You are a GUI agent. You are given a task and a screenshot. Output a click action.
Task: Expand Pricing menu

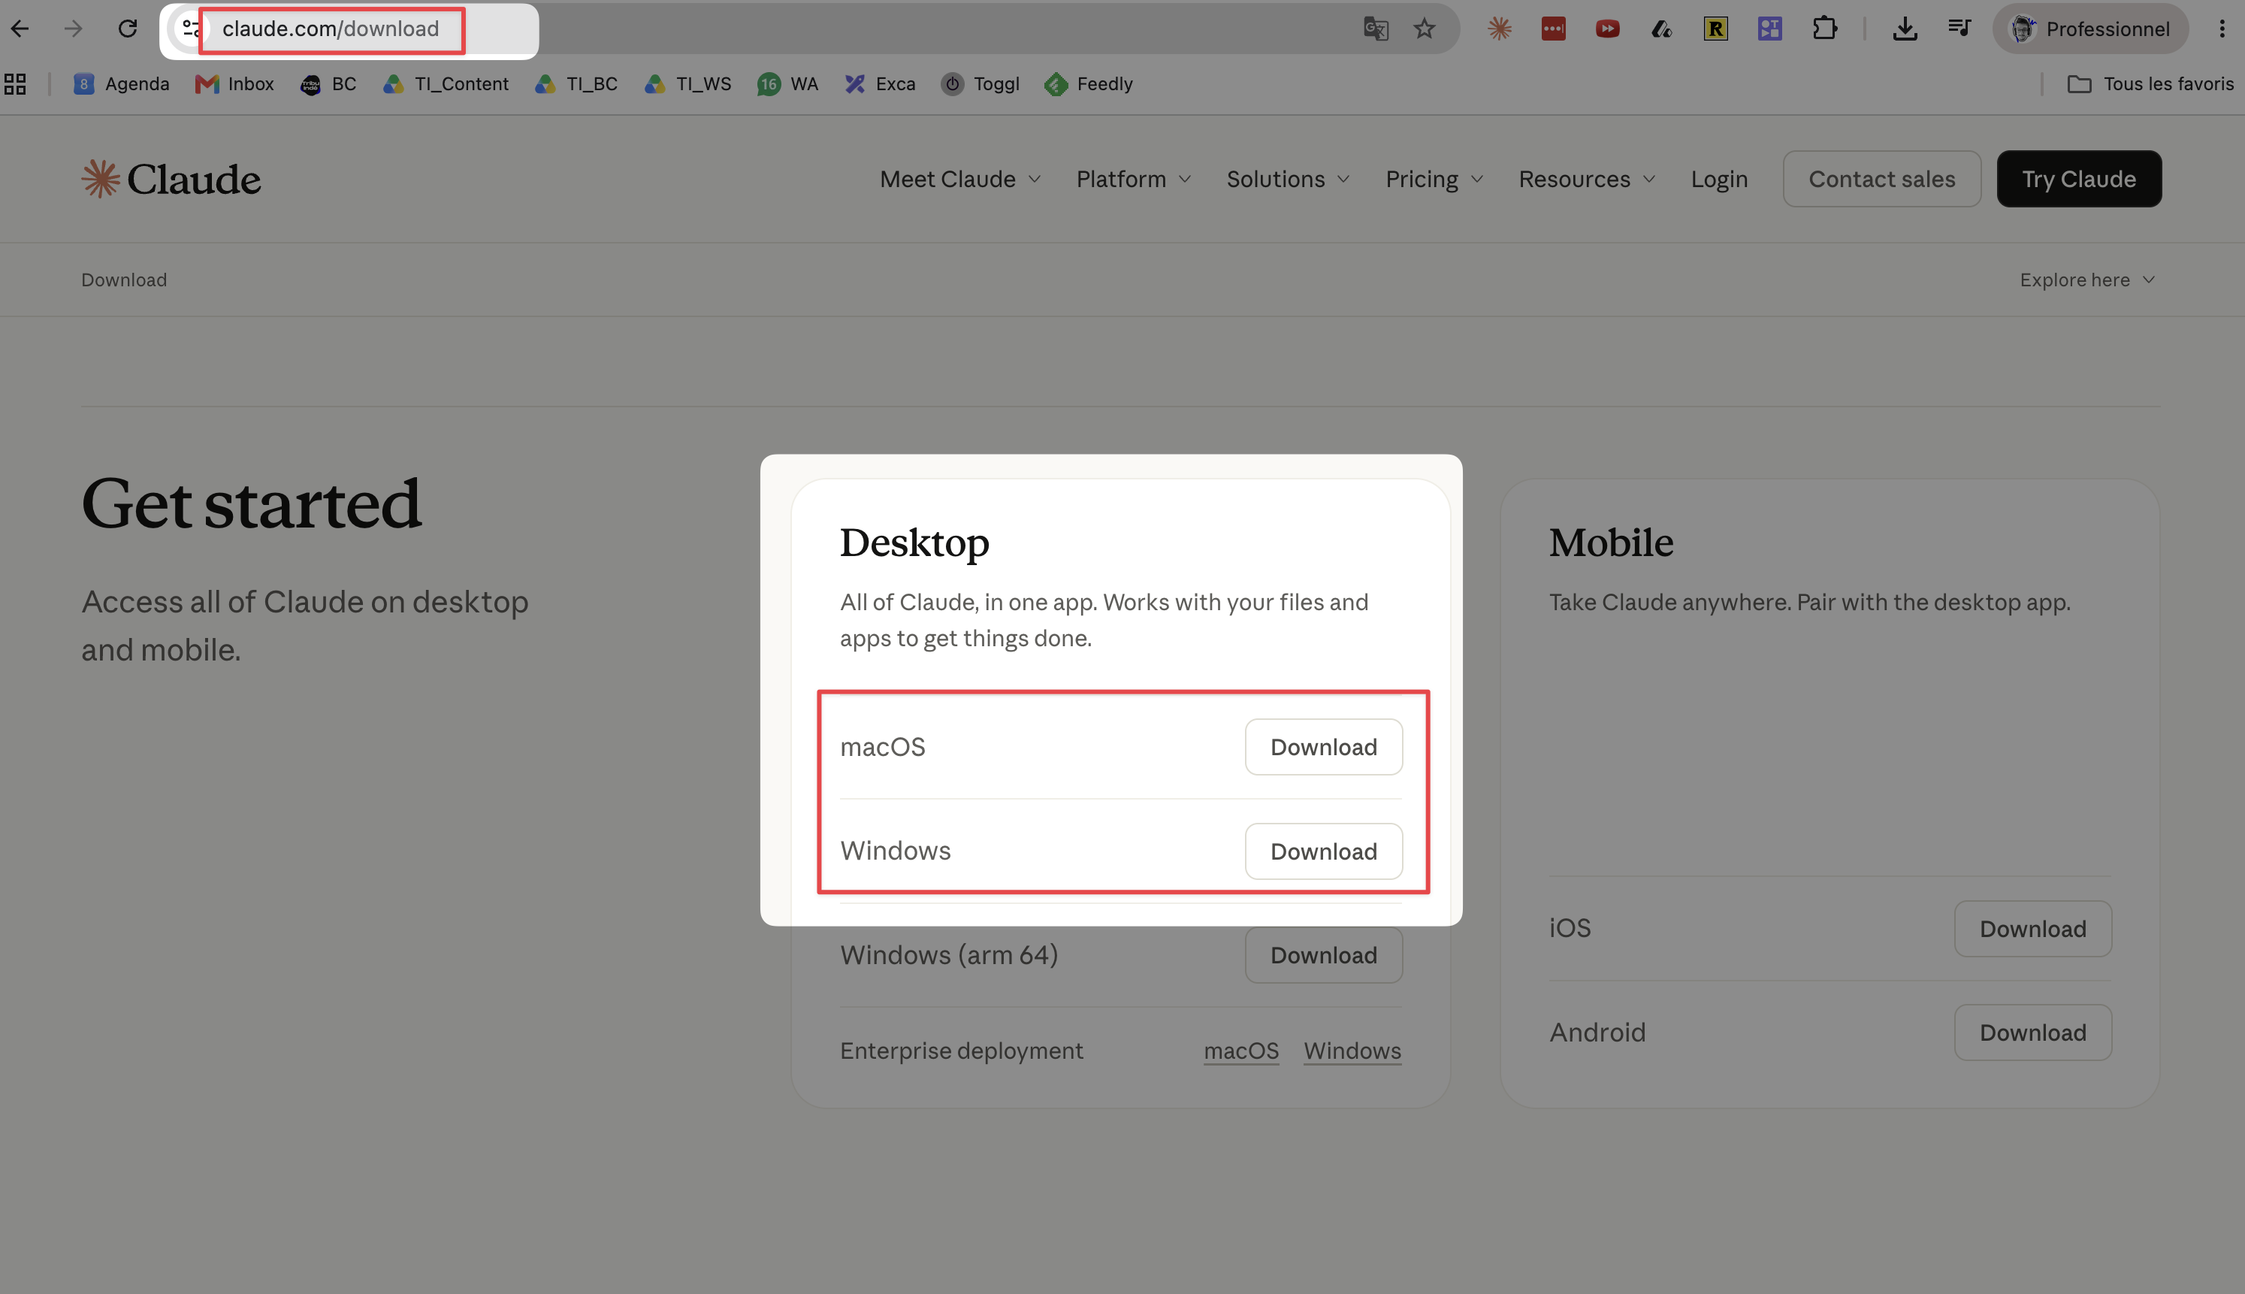coord(1435,179)
